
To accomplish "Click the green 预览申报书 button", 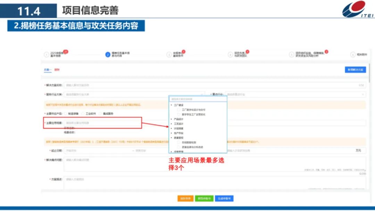I will (204, 199).
